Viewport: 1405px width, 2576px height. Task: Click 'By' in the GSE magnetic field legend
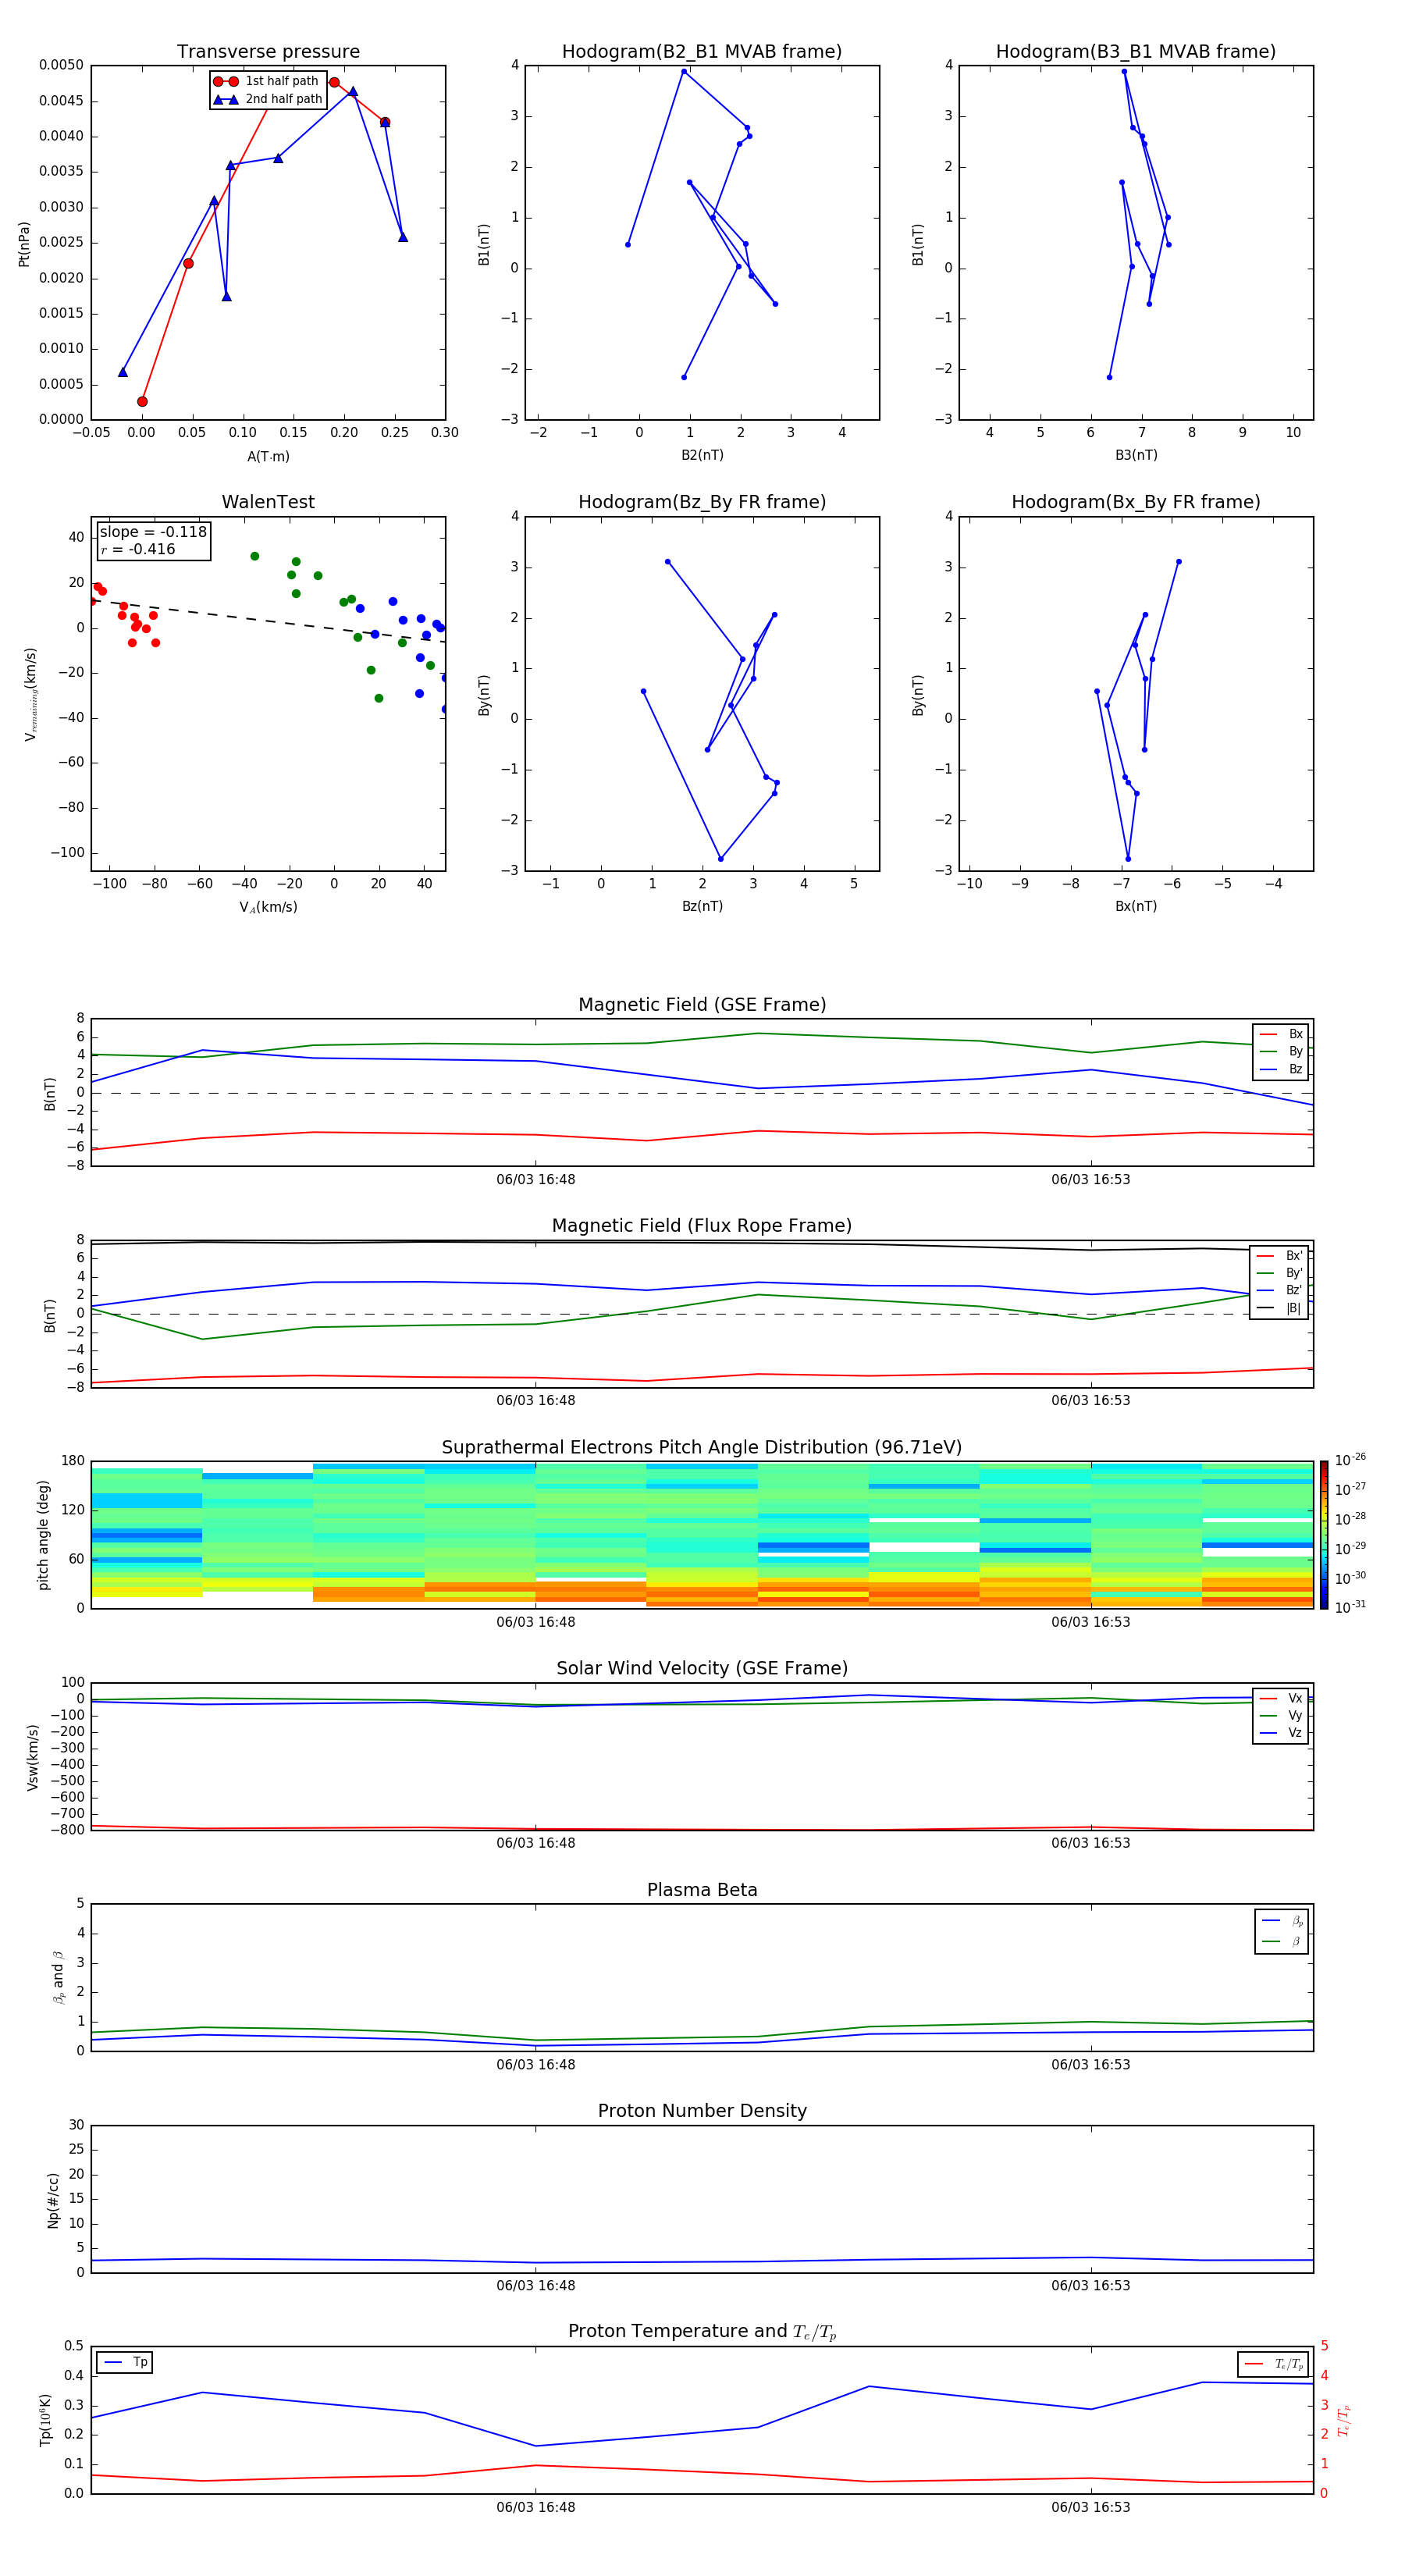point(1281,1051)
